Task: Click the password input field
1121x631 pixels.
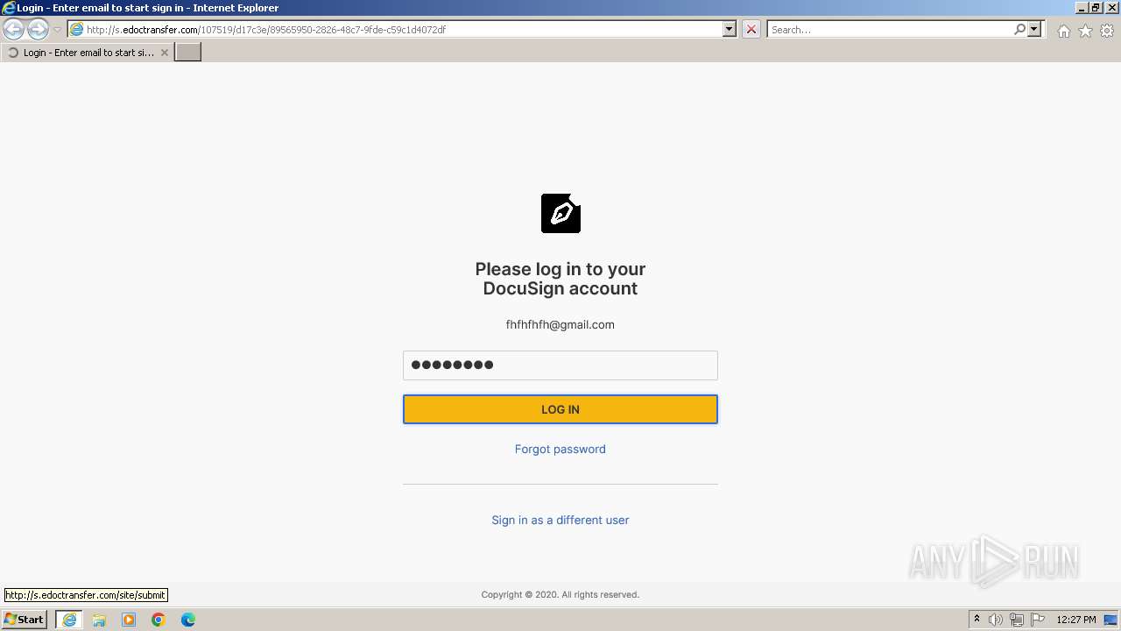Action: click(560, 365)
